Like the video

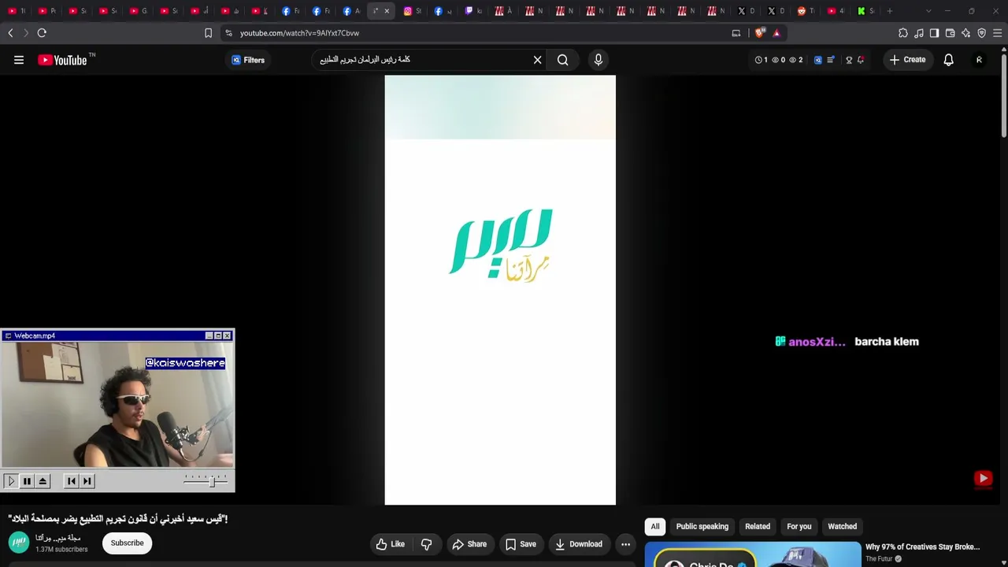pos(391,544)
